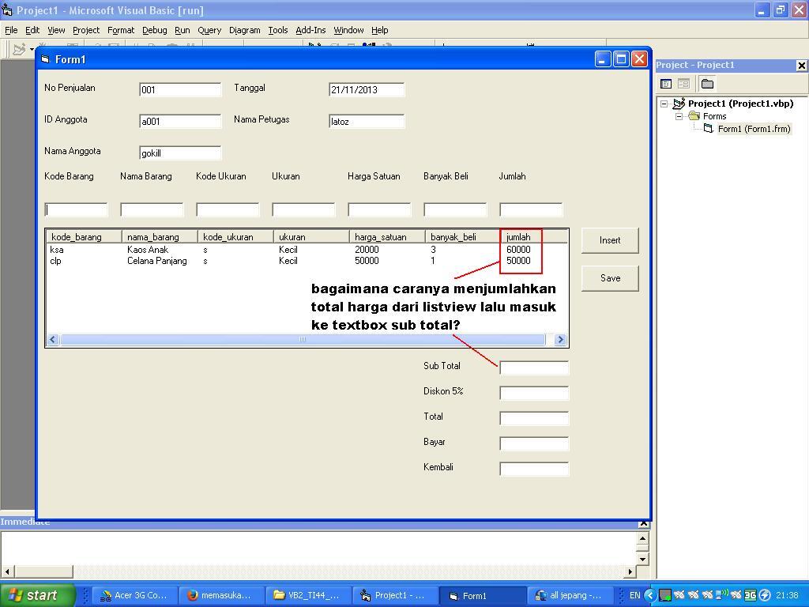Open the Add-Ins menu
The image size is (809, 607).
310,30
